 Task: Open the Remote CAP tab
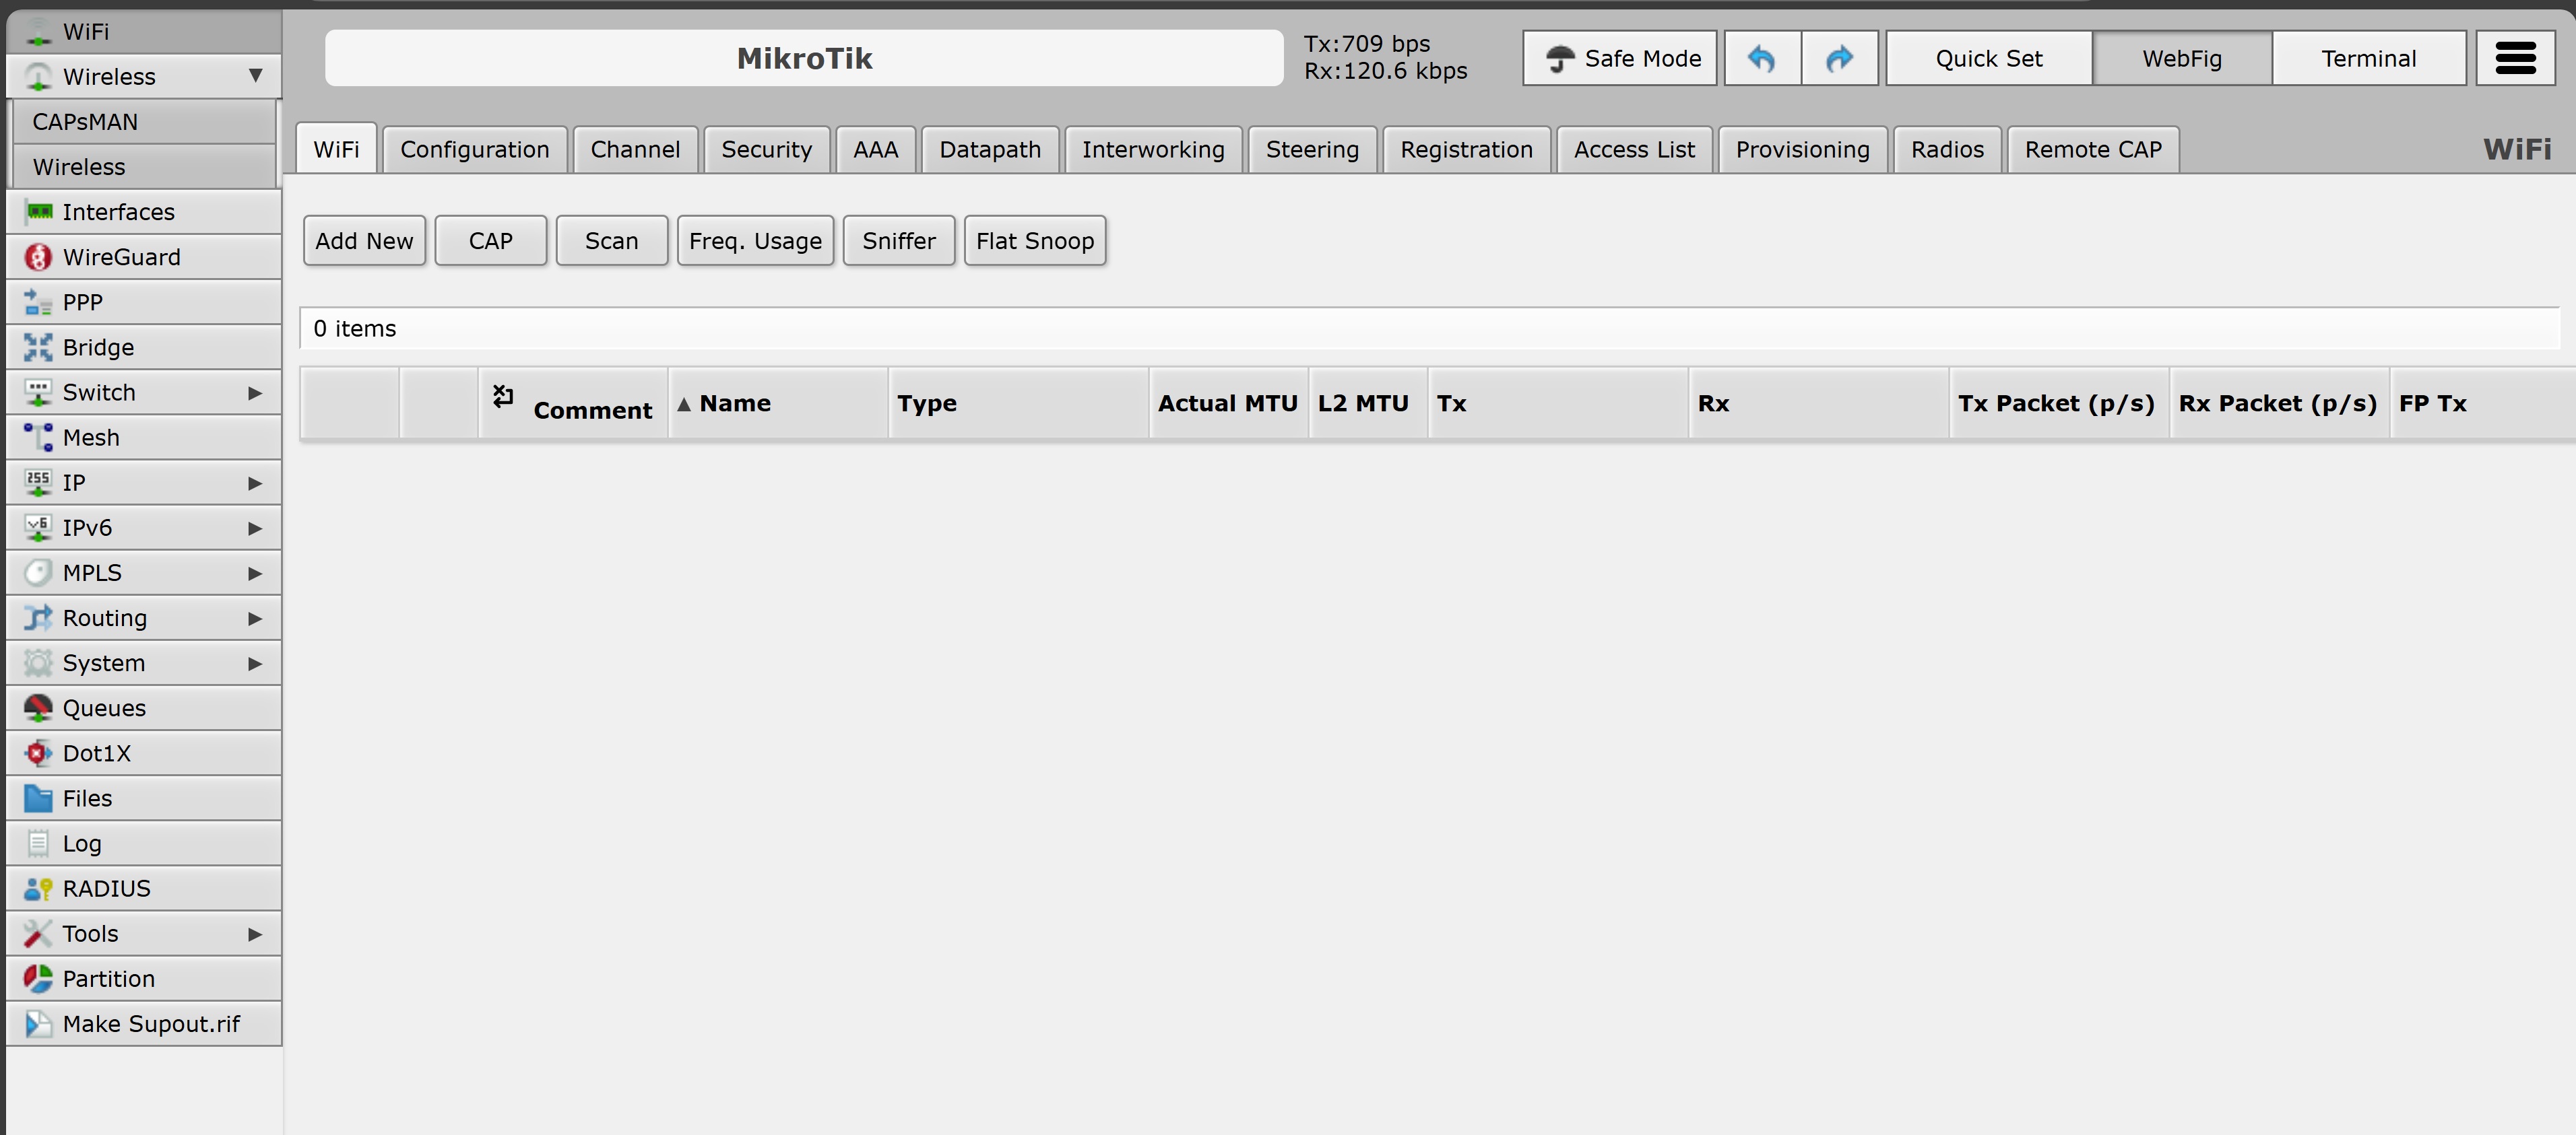point(2093,150)
